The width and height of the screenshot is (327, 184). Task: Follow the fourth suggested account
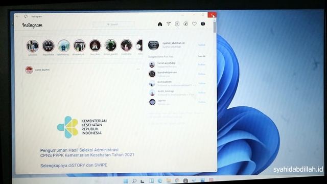coord(202,93)
